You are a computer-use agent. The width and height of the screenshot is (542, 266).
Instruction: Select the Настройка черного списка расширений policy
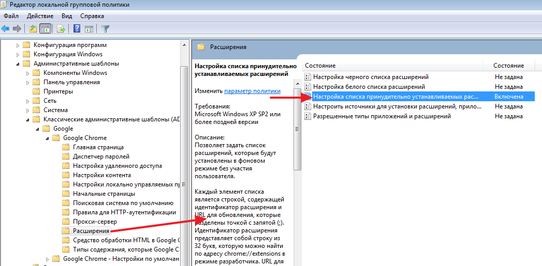[x=371, y=76]
